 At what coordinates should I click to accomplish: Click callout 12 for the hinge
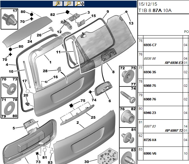tap(59, 32)
